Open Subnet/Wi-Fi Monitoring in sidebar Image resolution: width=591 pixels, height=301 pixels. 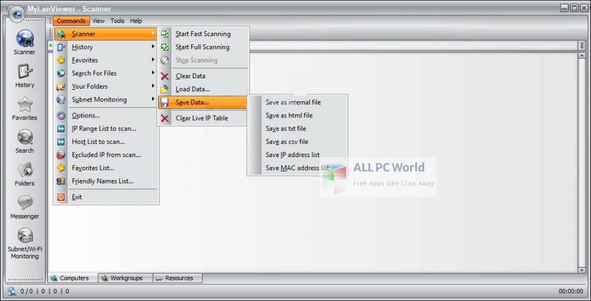25,243
